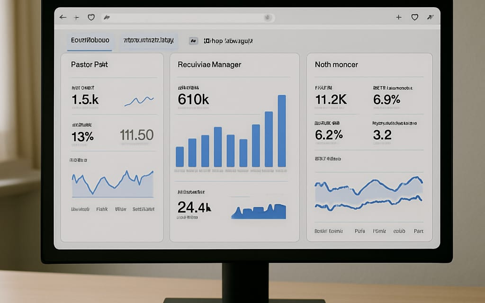This screenshot has width=485, height=303.
Task: Select the Setttatlet label under the chart
Action: (144, 209)
